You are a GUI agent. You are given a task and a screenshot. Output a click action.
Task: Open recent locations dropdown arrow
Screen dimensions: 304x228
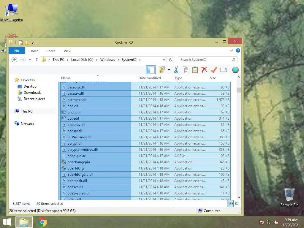pyautogui.click(x=30, y=60)
